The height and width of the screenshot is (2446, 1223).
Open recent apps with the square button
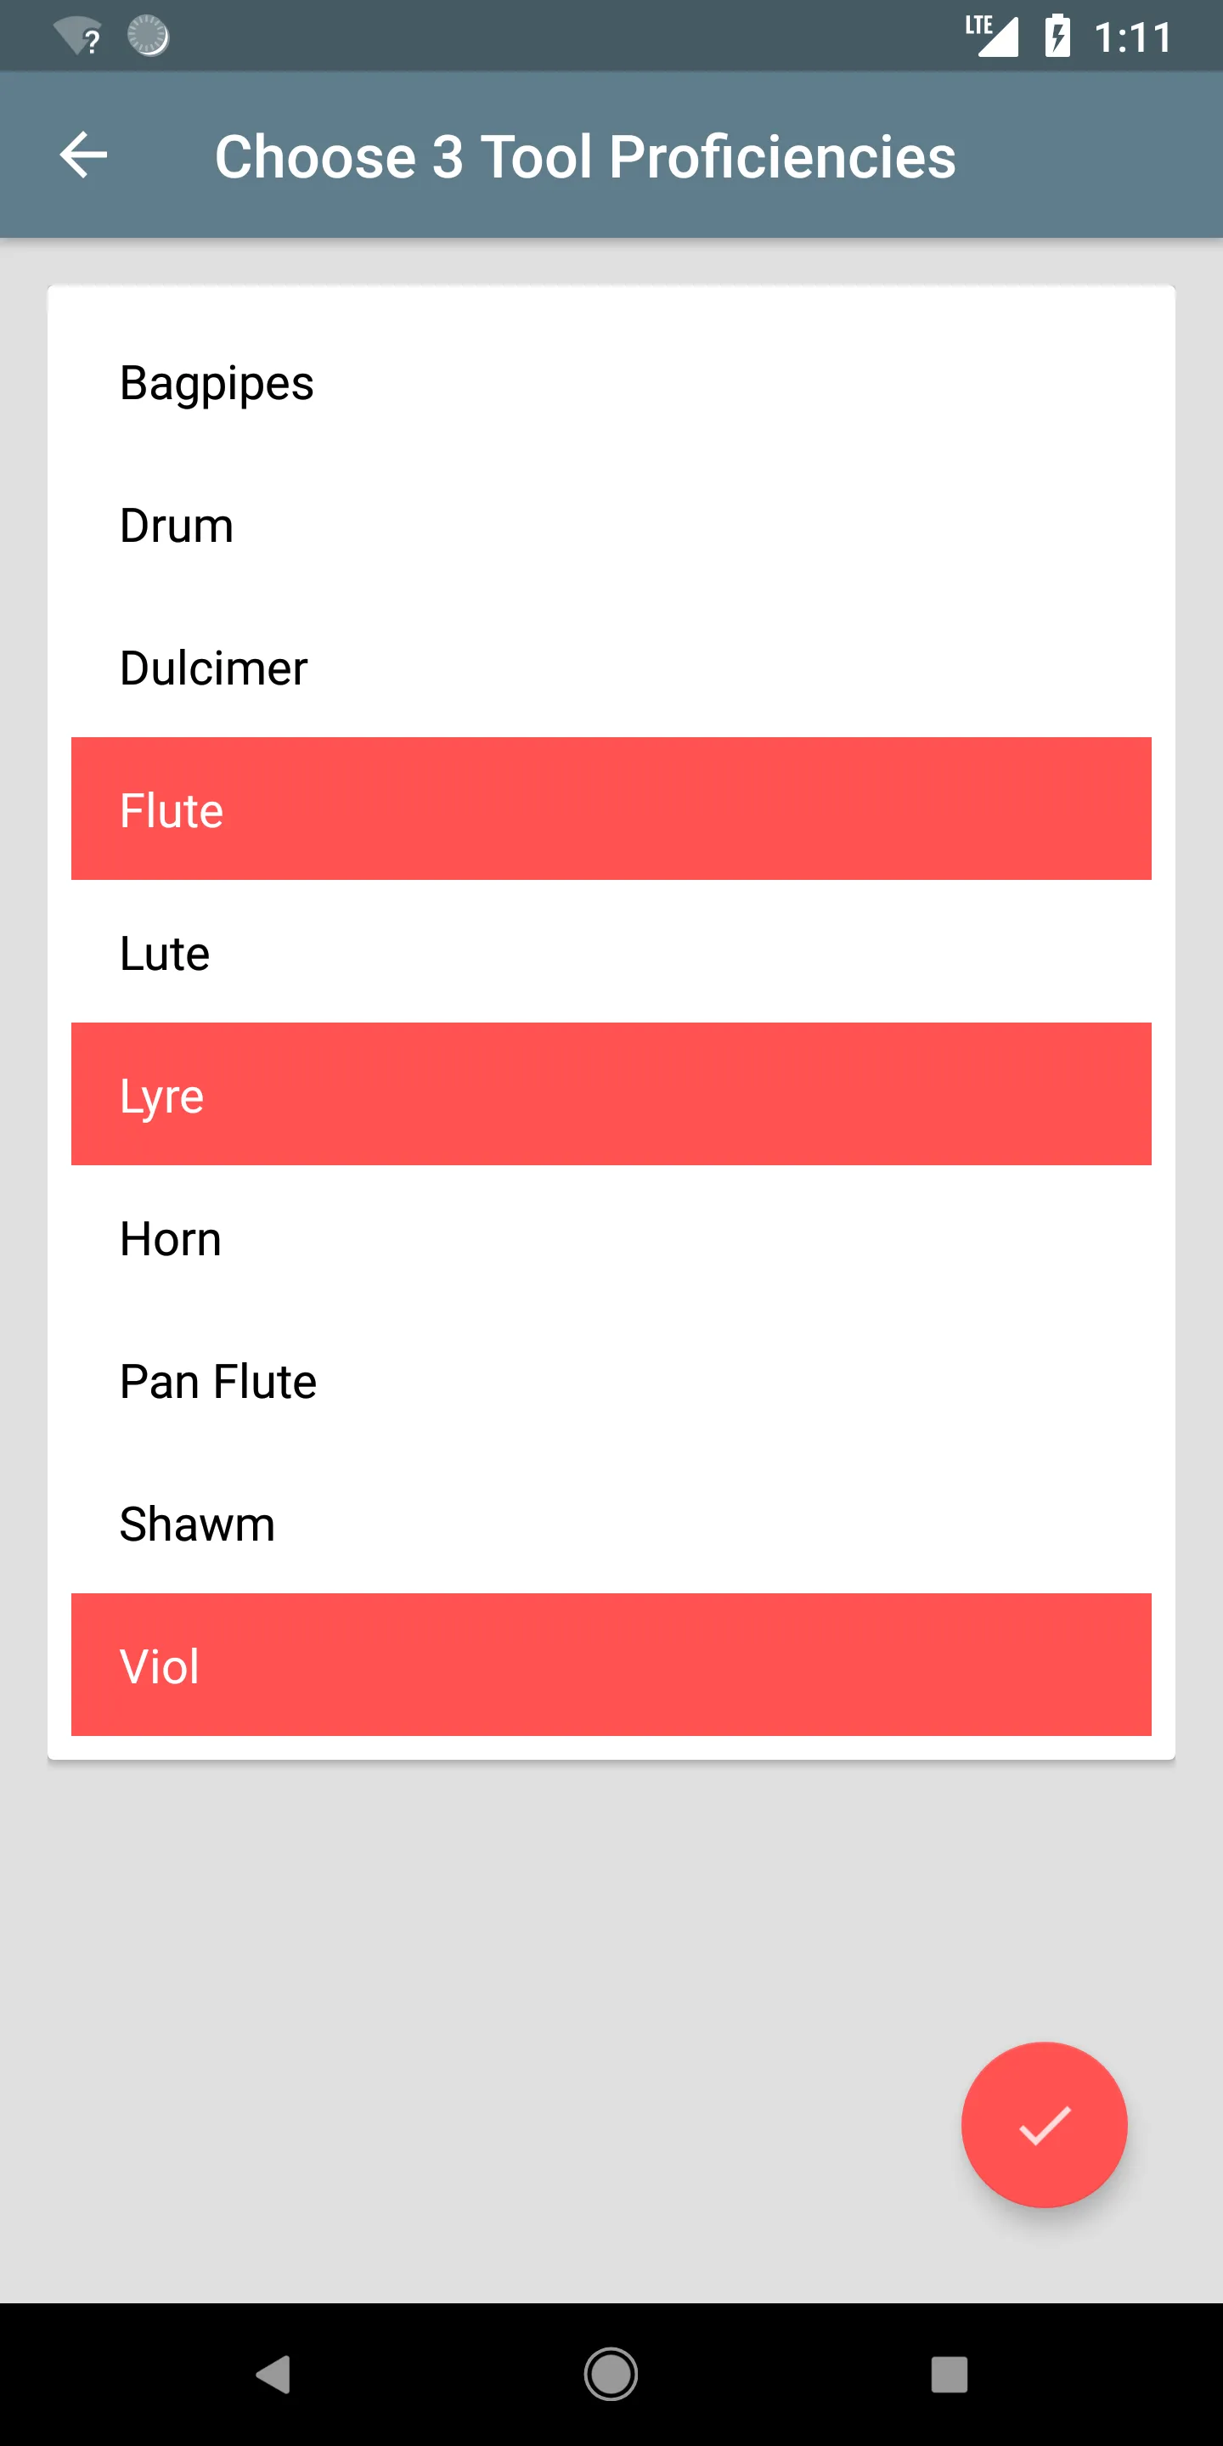coord(950,2374)
